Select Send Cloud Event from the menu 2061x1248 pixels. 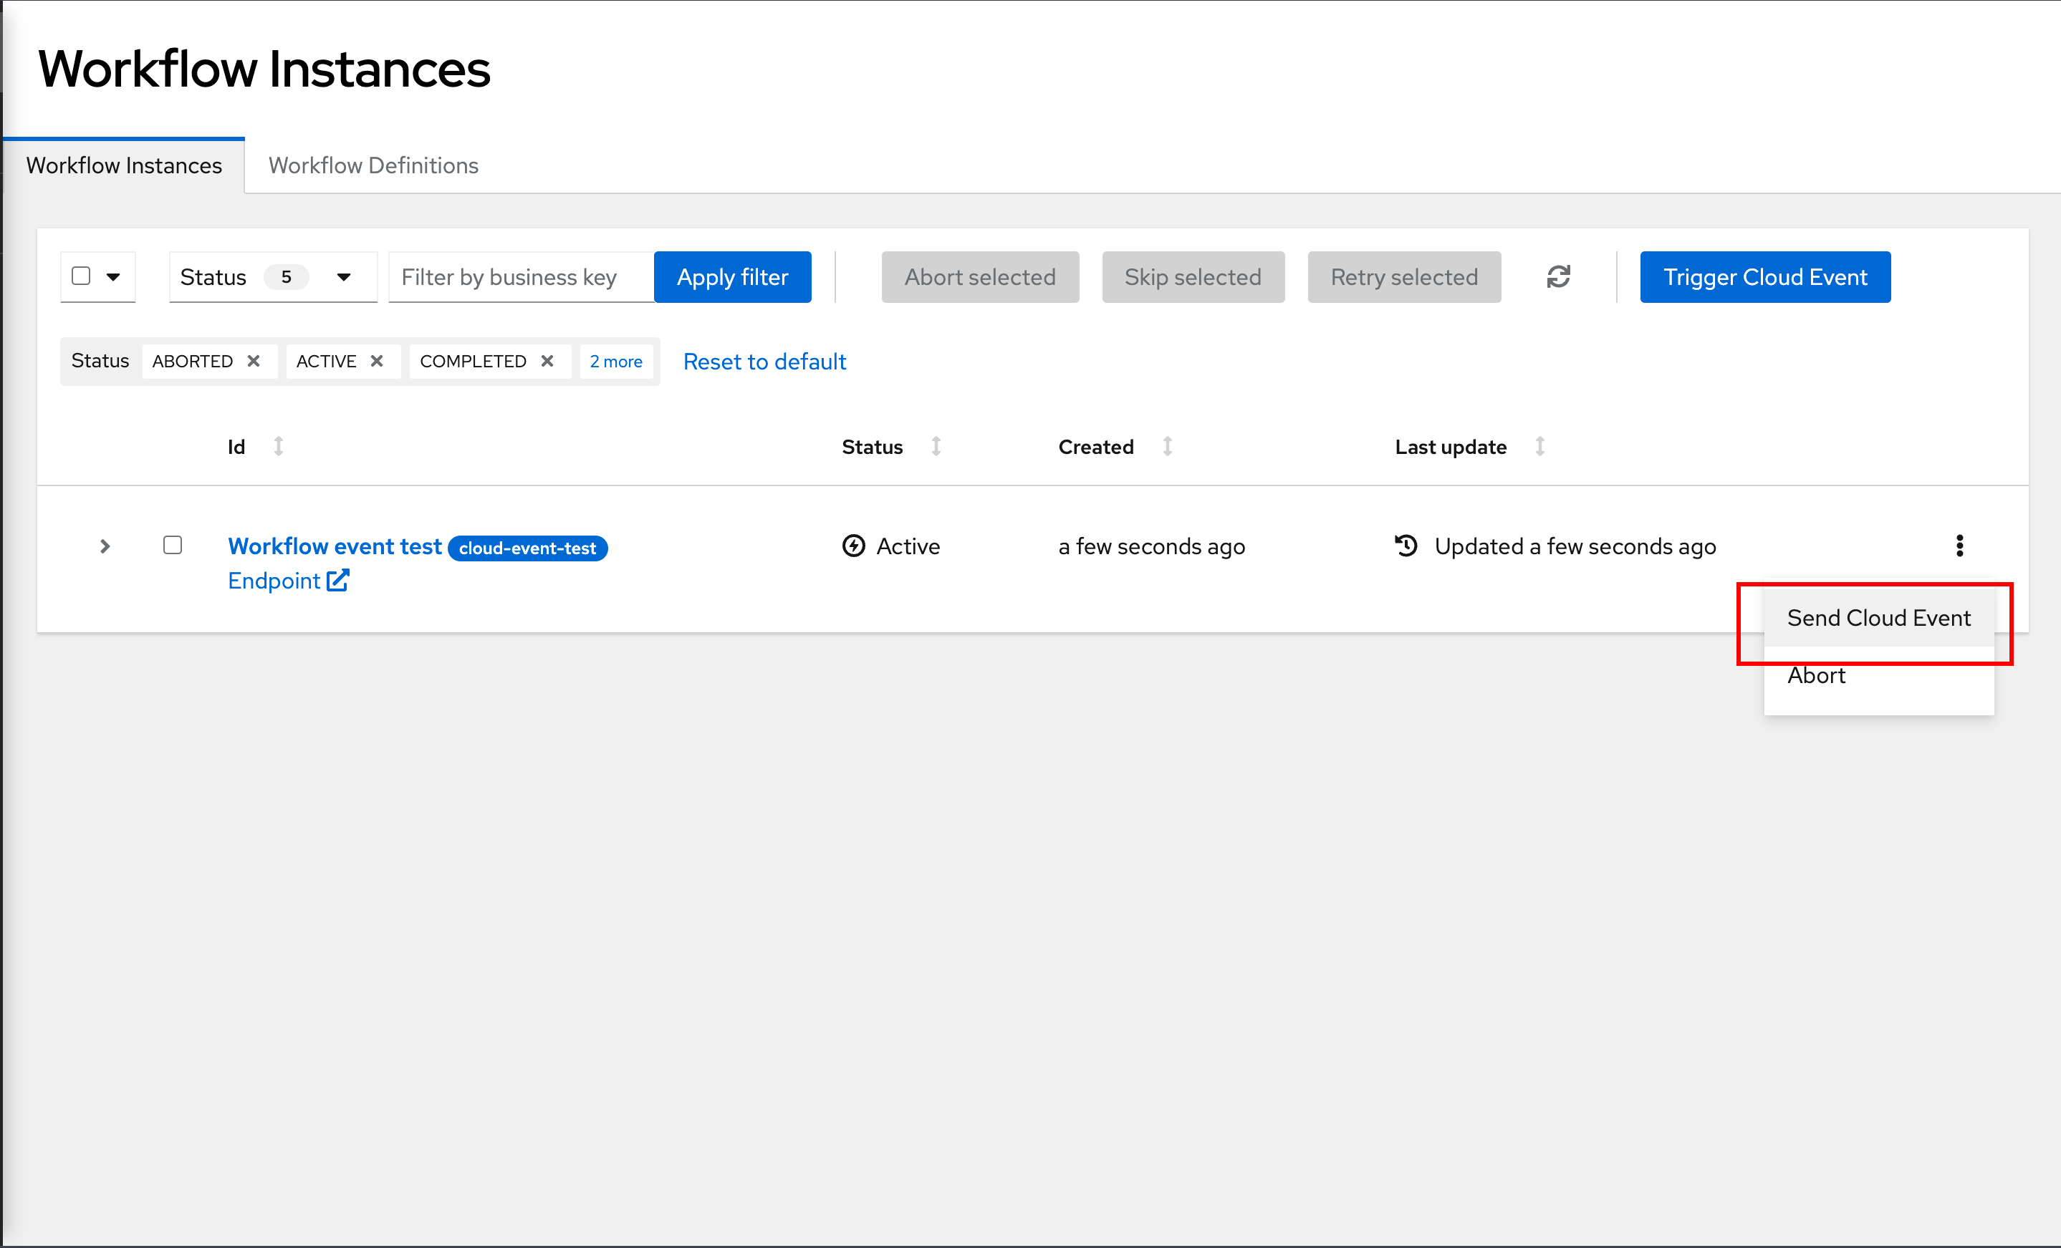1878,618
